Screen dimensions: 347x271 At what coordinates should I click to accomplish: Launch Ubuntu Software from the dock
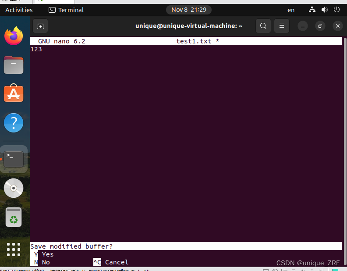tap(14, 93)
